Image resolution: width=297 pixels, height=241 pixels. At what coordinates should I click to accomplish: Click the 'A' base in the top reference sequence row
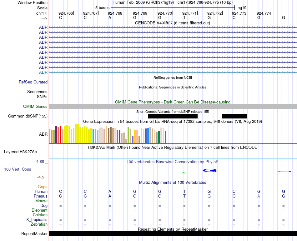tap(110, 18)
